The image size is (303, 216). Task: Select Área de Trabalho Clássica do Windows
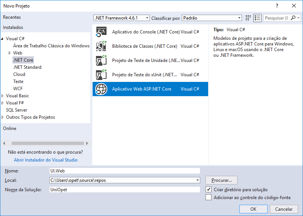click(51, 46)
